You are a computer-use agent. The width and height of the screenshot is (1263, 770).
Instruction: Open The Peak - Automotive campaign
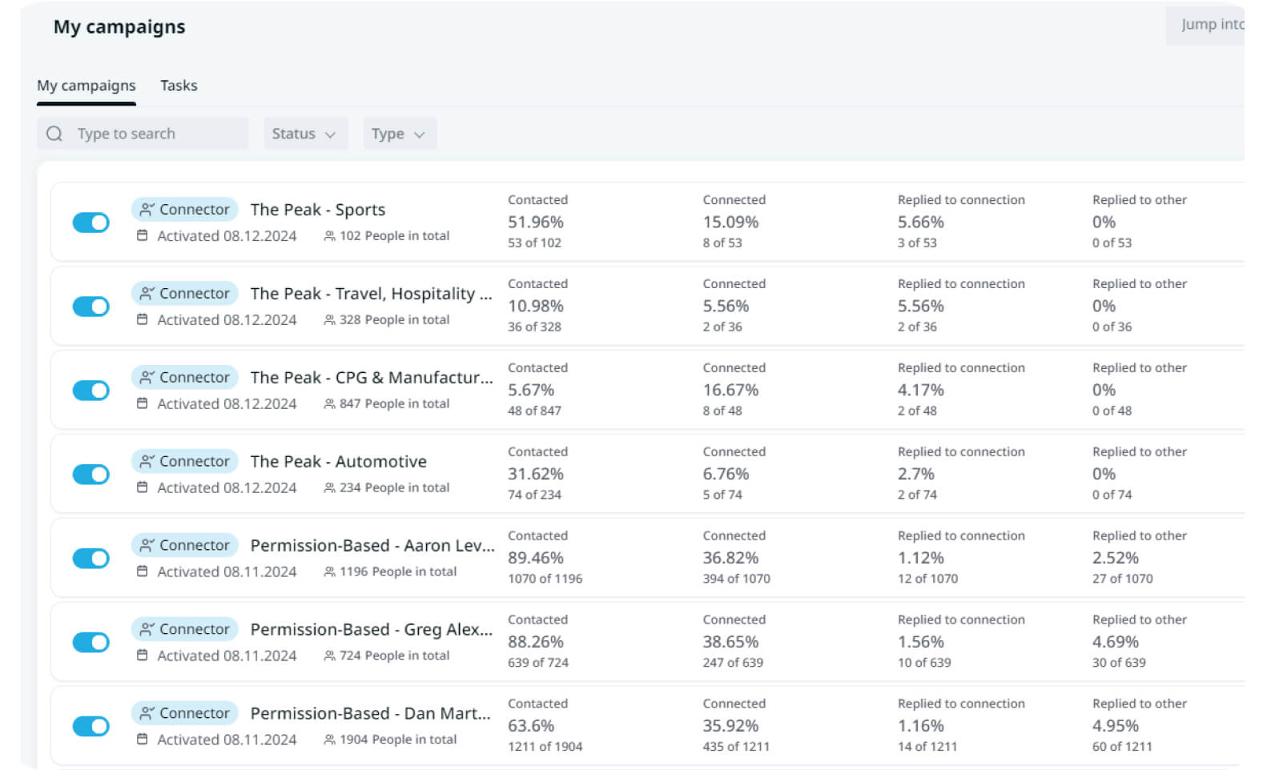point(338,462)
